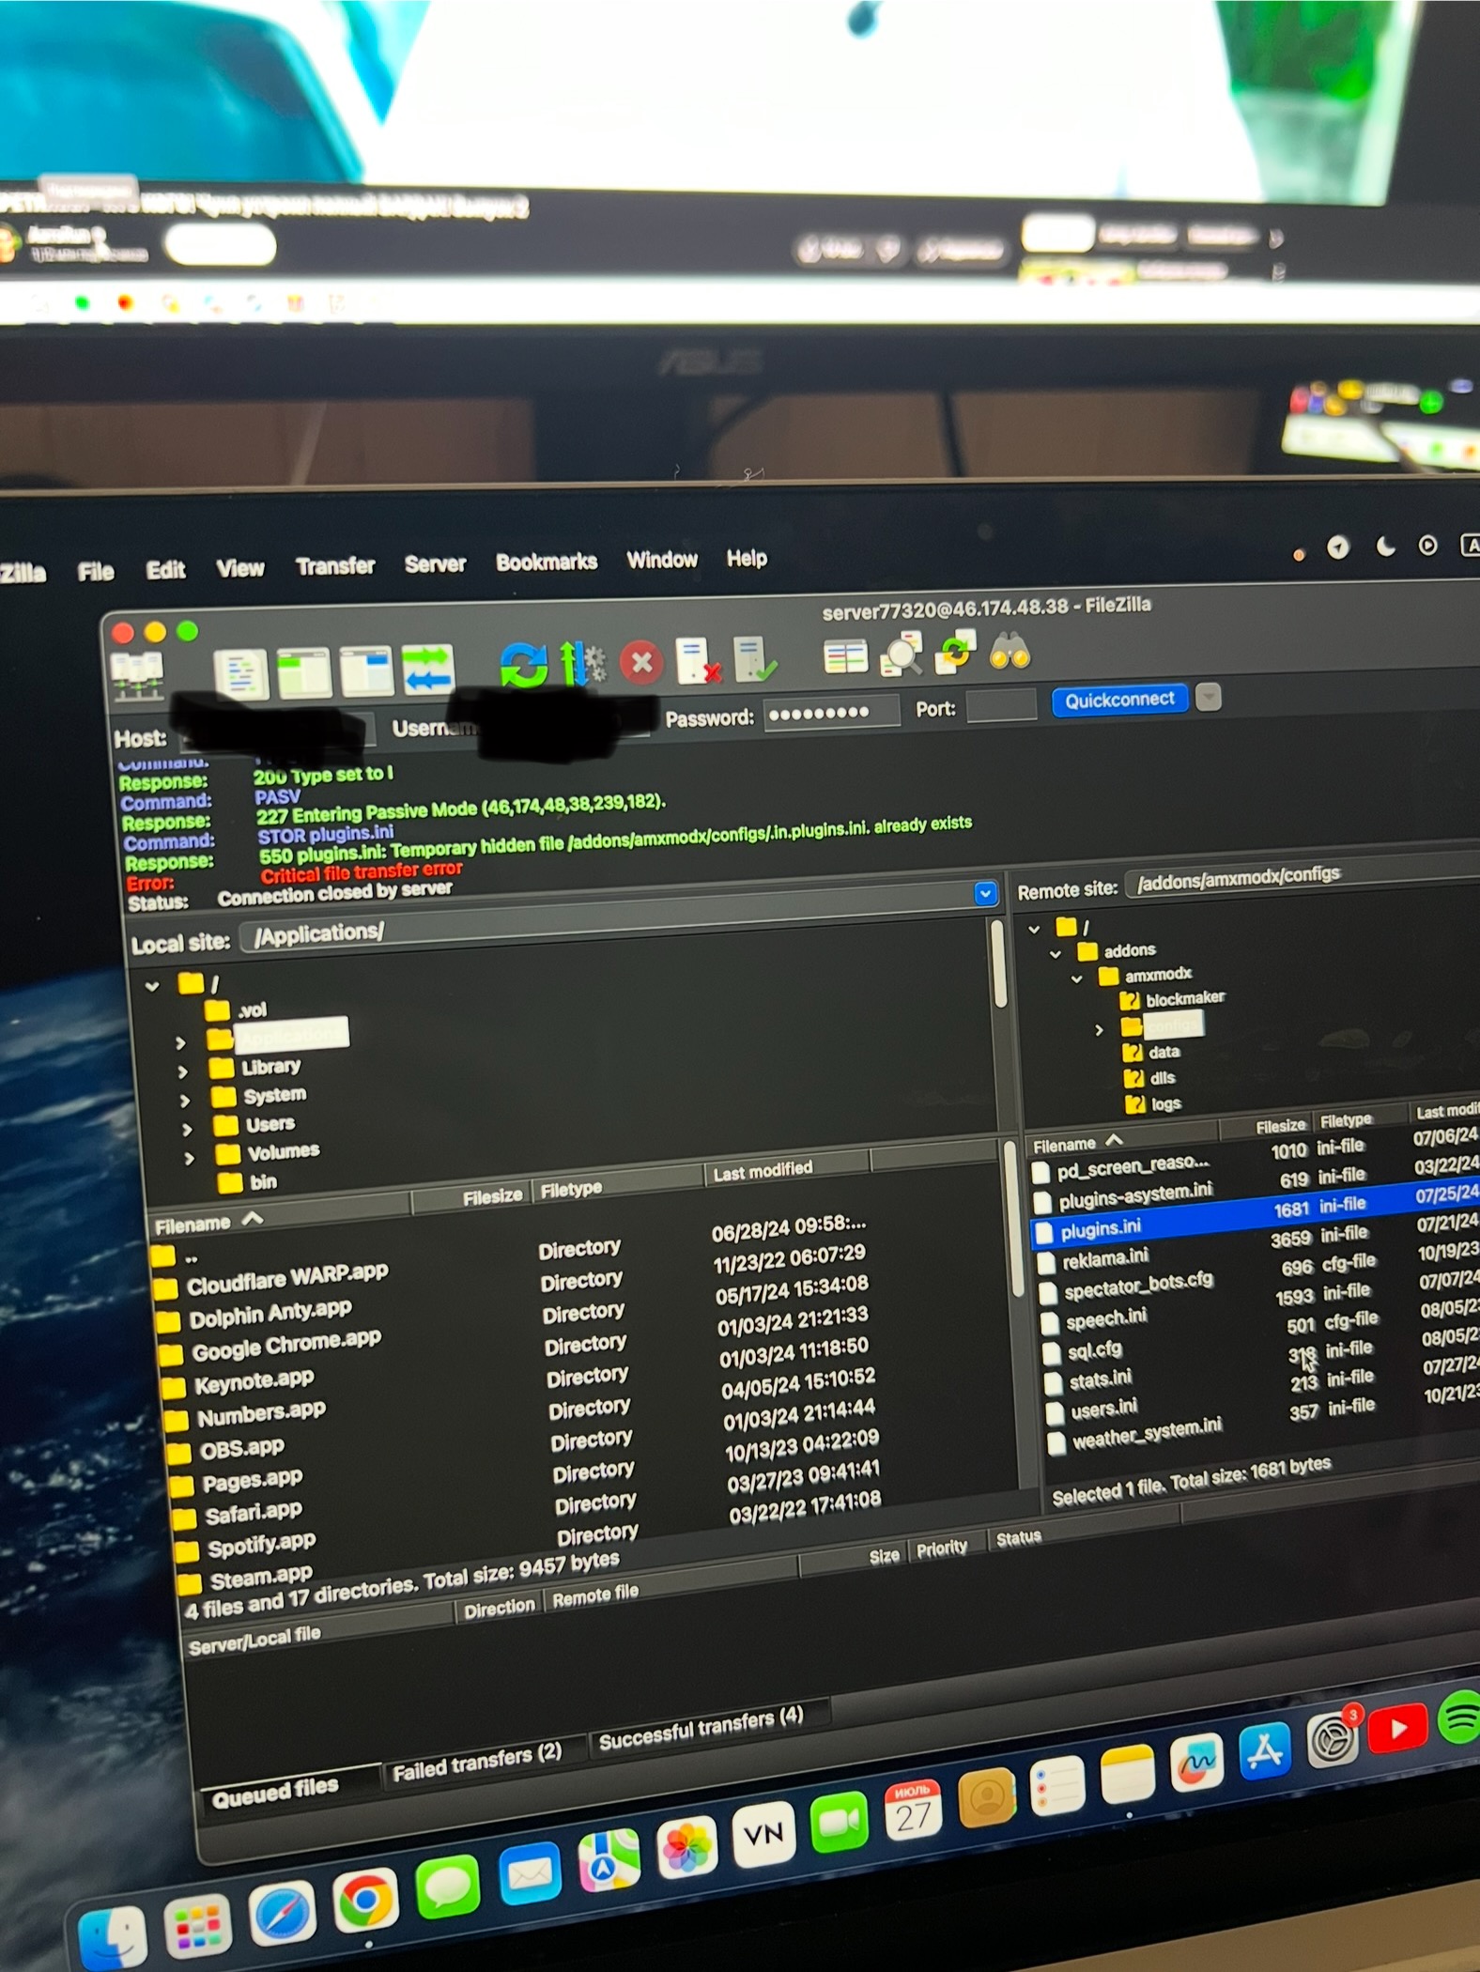
Task: Open the directory listing filters dialog
Action: click(x=845, y=656)
